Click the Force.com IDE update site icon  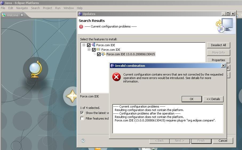click(93, 45)
